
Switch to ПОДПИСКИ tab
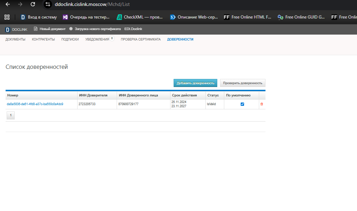(x=70, y=39)
